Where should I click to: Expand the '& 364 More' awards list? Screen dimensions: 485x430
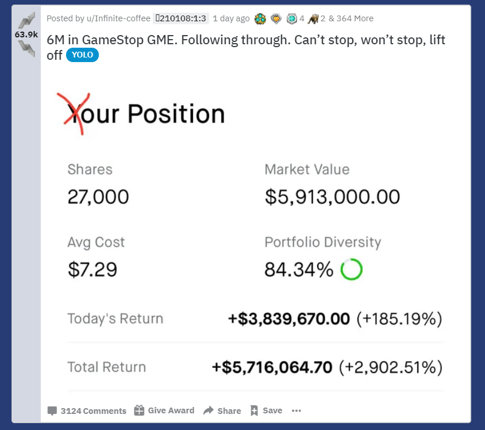(351, 18)
